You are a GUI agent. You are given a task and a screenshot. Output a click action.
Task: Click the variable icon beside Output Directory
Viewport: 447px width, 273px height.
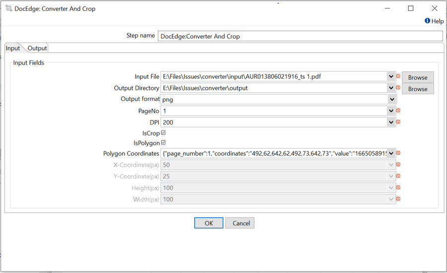click(398, 88)
